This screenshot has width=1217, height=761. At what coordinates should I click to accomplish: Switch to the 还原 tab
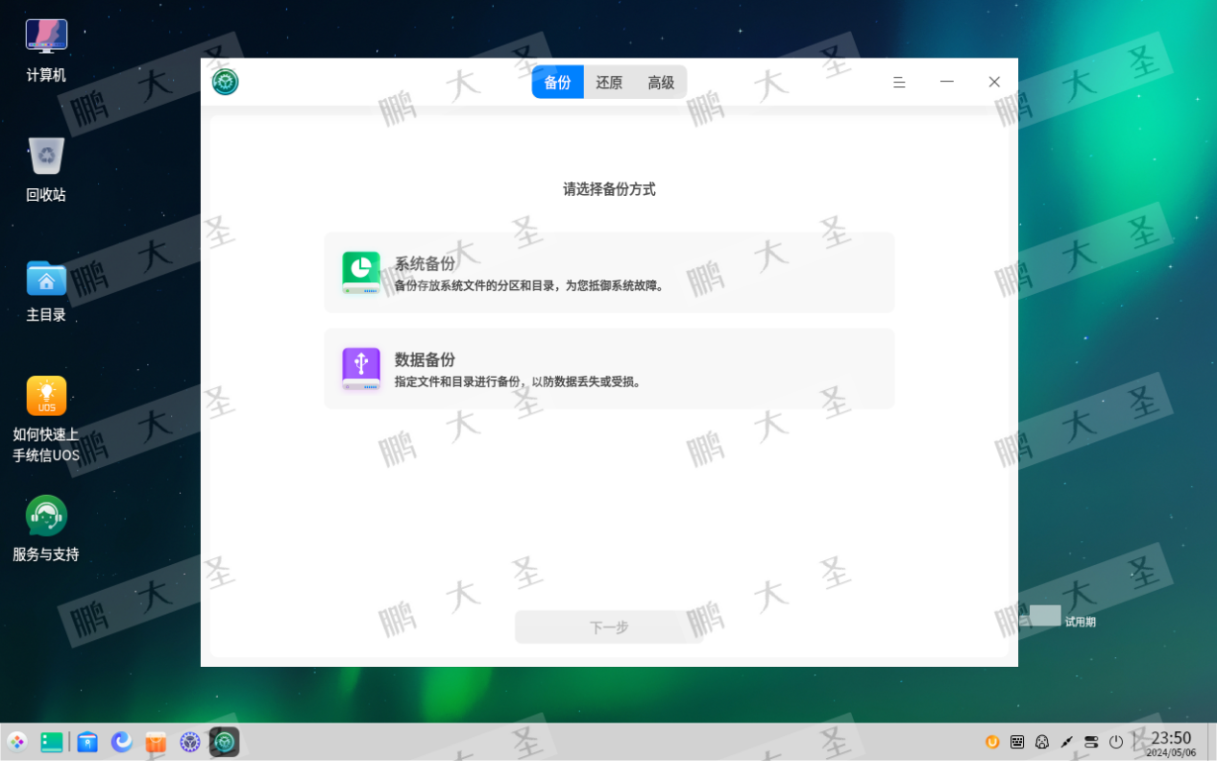(609, 83)
